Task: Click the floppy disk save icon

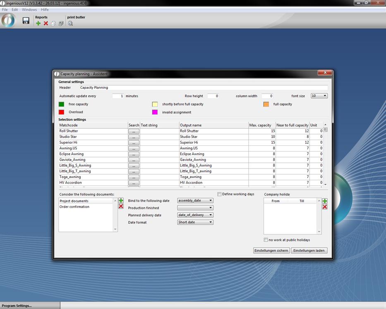Action: click(x=26, y=21)
